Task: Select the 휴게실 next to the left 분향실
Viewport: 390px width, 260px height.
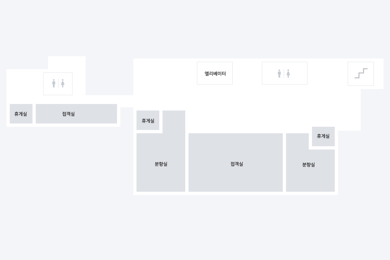Action: tap(148, 120)
